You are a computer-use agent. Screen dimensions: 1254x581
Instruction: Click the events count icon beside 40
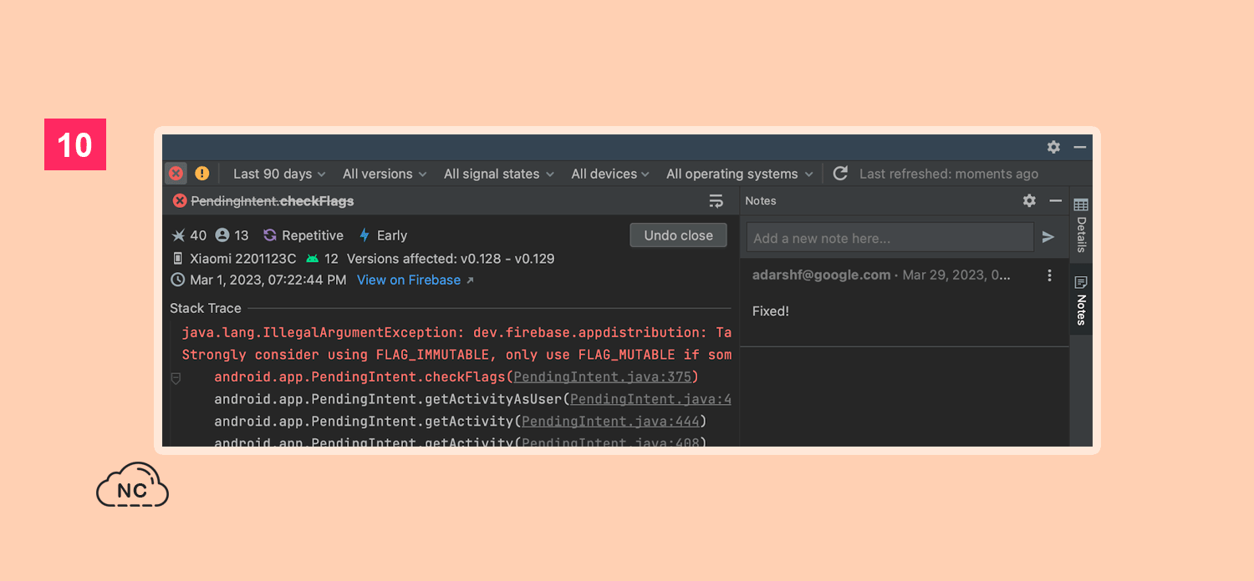coord(178,235)
